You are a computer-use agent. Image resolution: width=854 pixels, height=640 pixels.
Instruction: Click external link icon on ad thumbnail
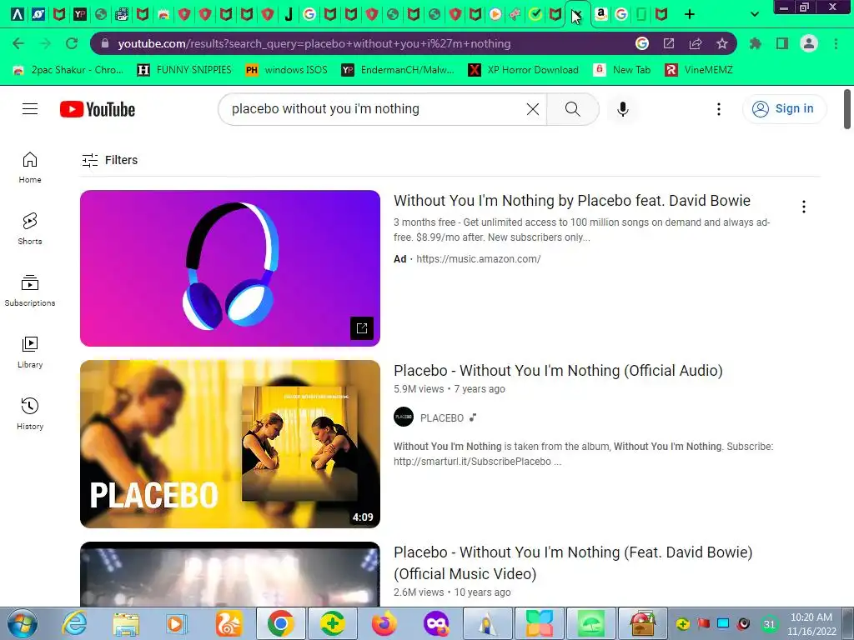pyautogui.click(x=362, y=328)
